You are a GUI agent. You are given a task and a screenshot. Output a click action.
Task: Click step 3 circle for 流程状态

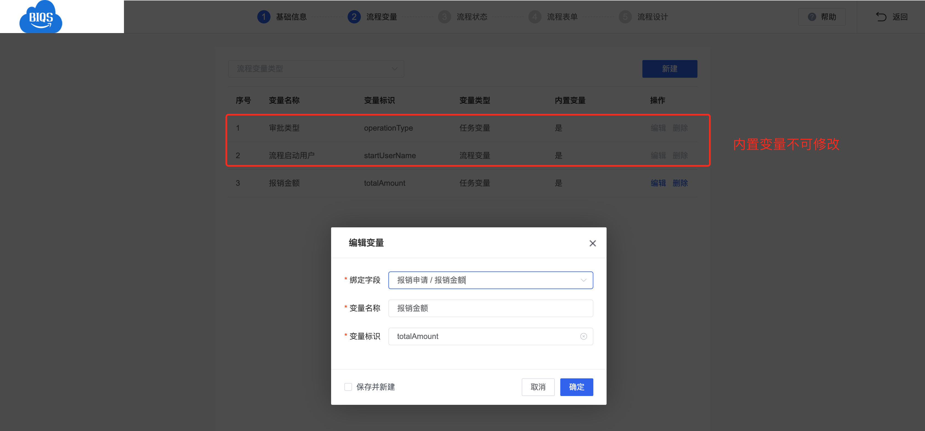pos(444,17)
